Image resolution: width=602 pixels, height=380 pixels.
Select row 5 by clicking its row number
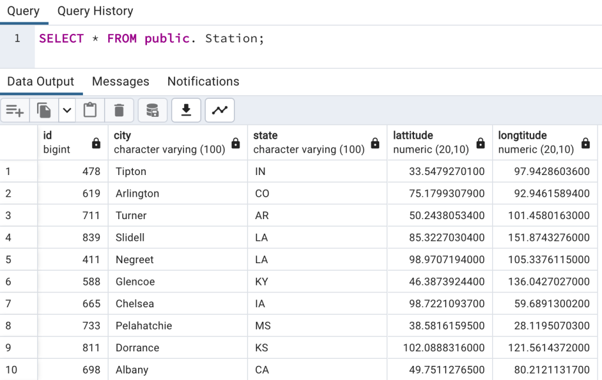click(x=17, y=259)
